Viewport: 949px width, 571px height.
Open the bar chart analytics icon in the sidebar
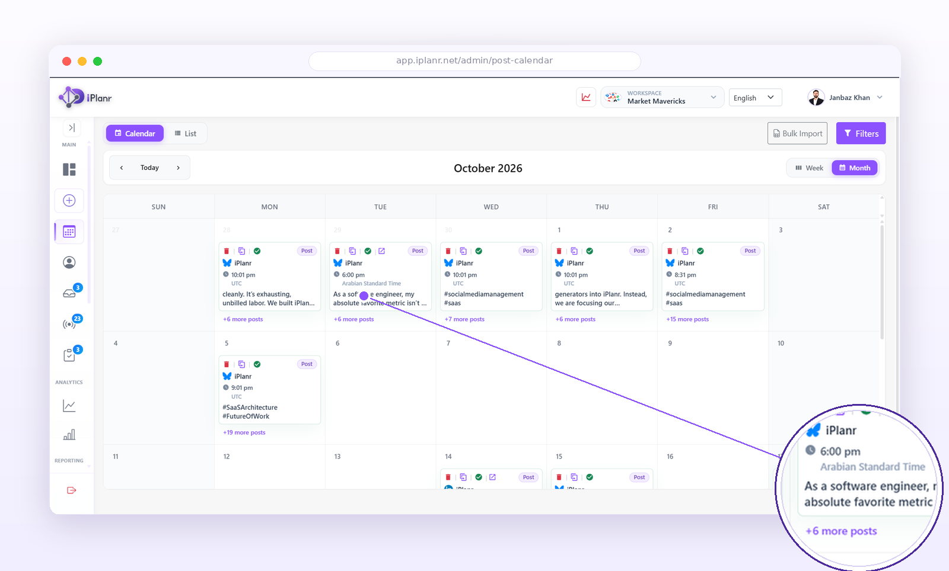click(x=69, y=435)
